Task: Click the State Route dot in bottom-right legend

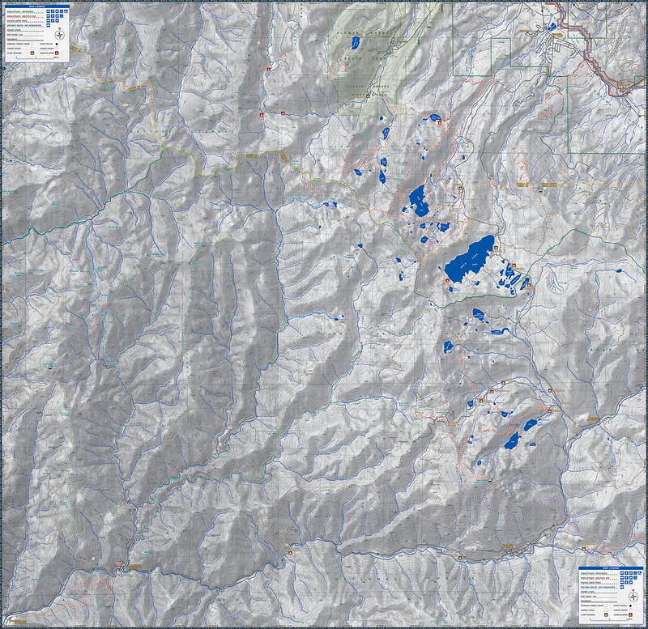Action: pyautogui.click(x=630, y=606)
